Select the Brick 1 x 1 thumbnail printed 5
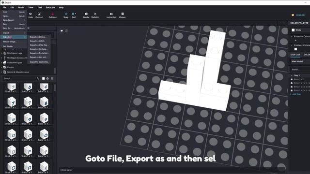This screenshot has width=310, height=174. (x=12, y=87)
